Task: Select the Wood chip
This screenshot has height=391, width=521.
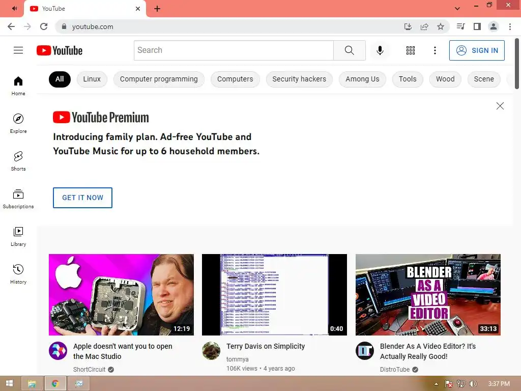Action: [x=445, y=79]
